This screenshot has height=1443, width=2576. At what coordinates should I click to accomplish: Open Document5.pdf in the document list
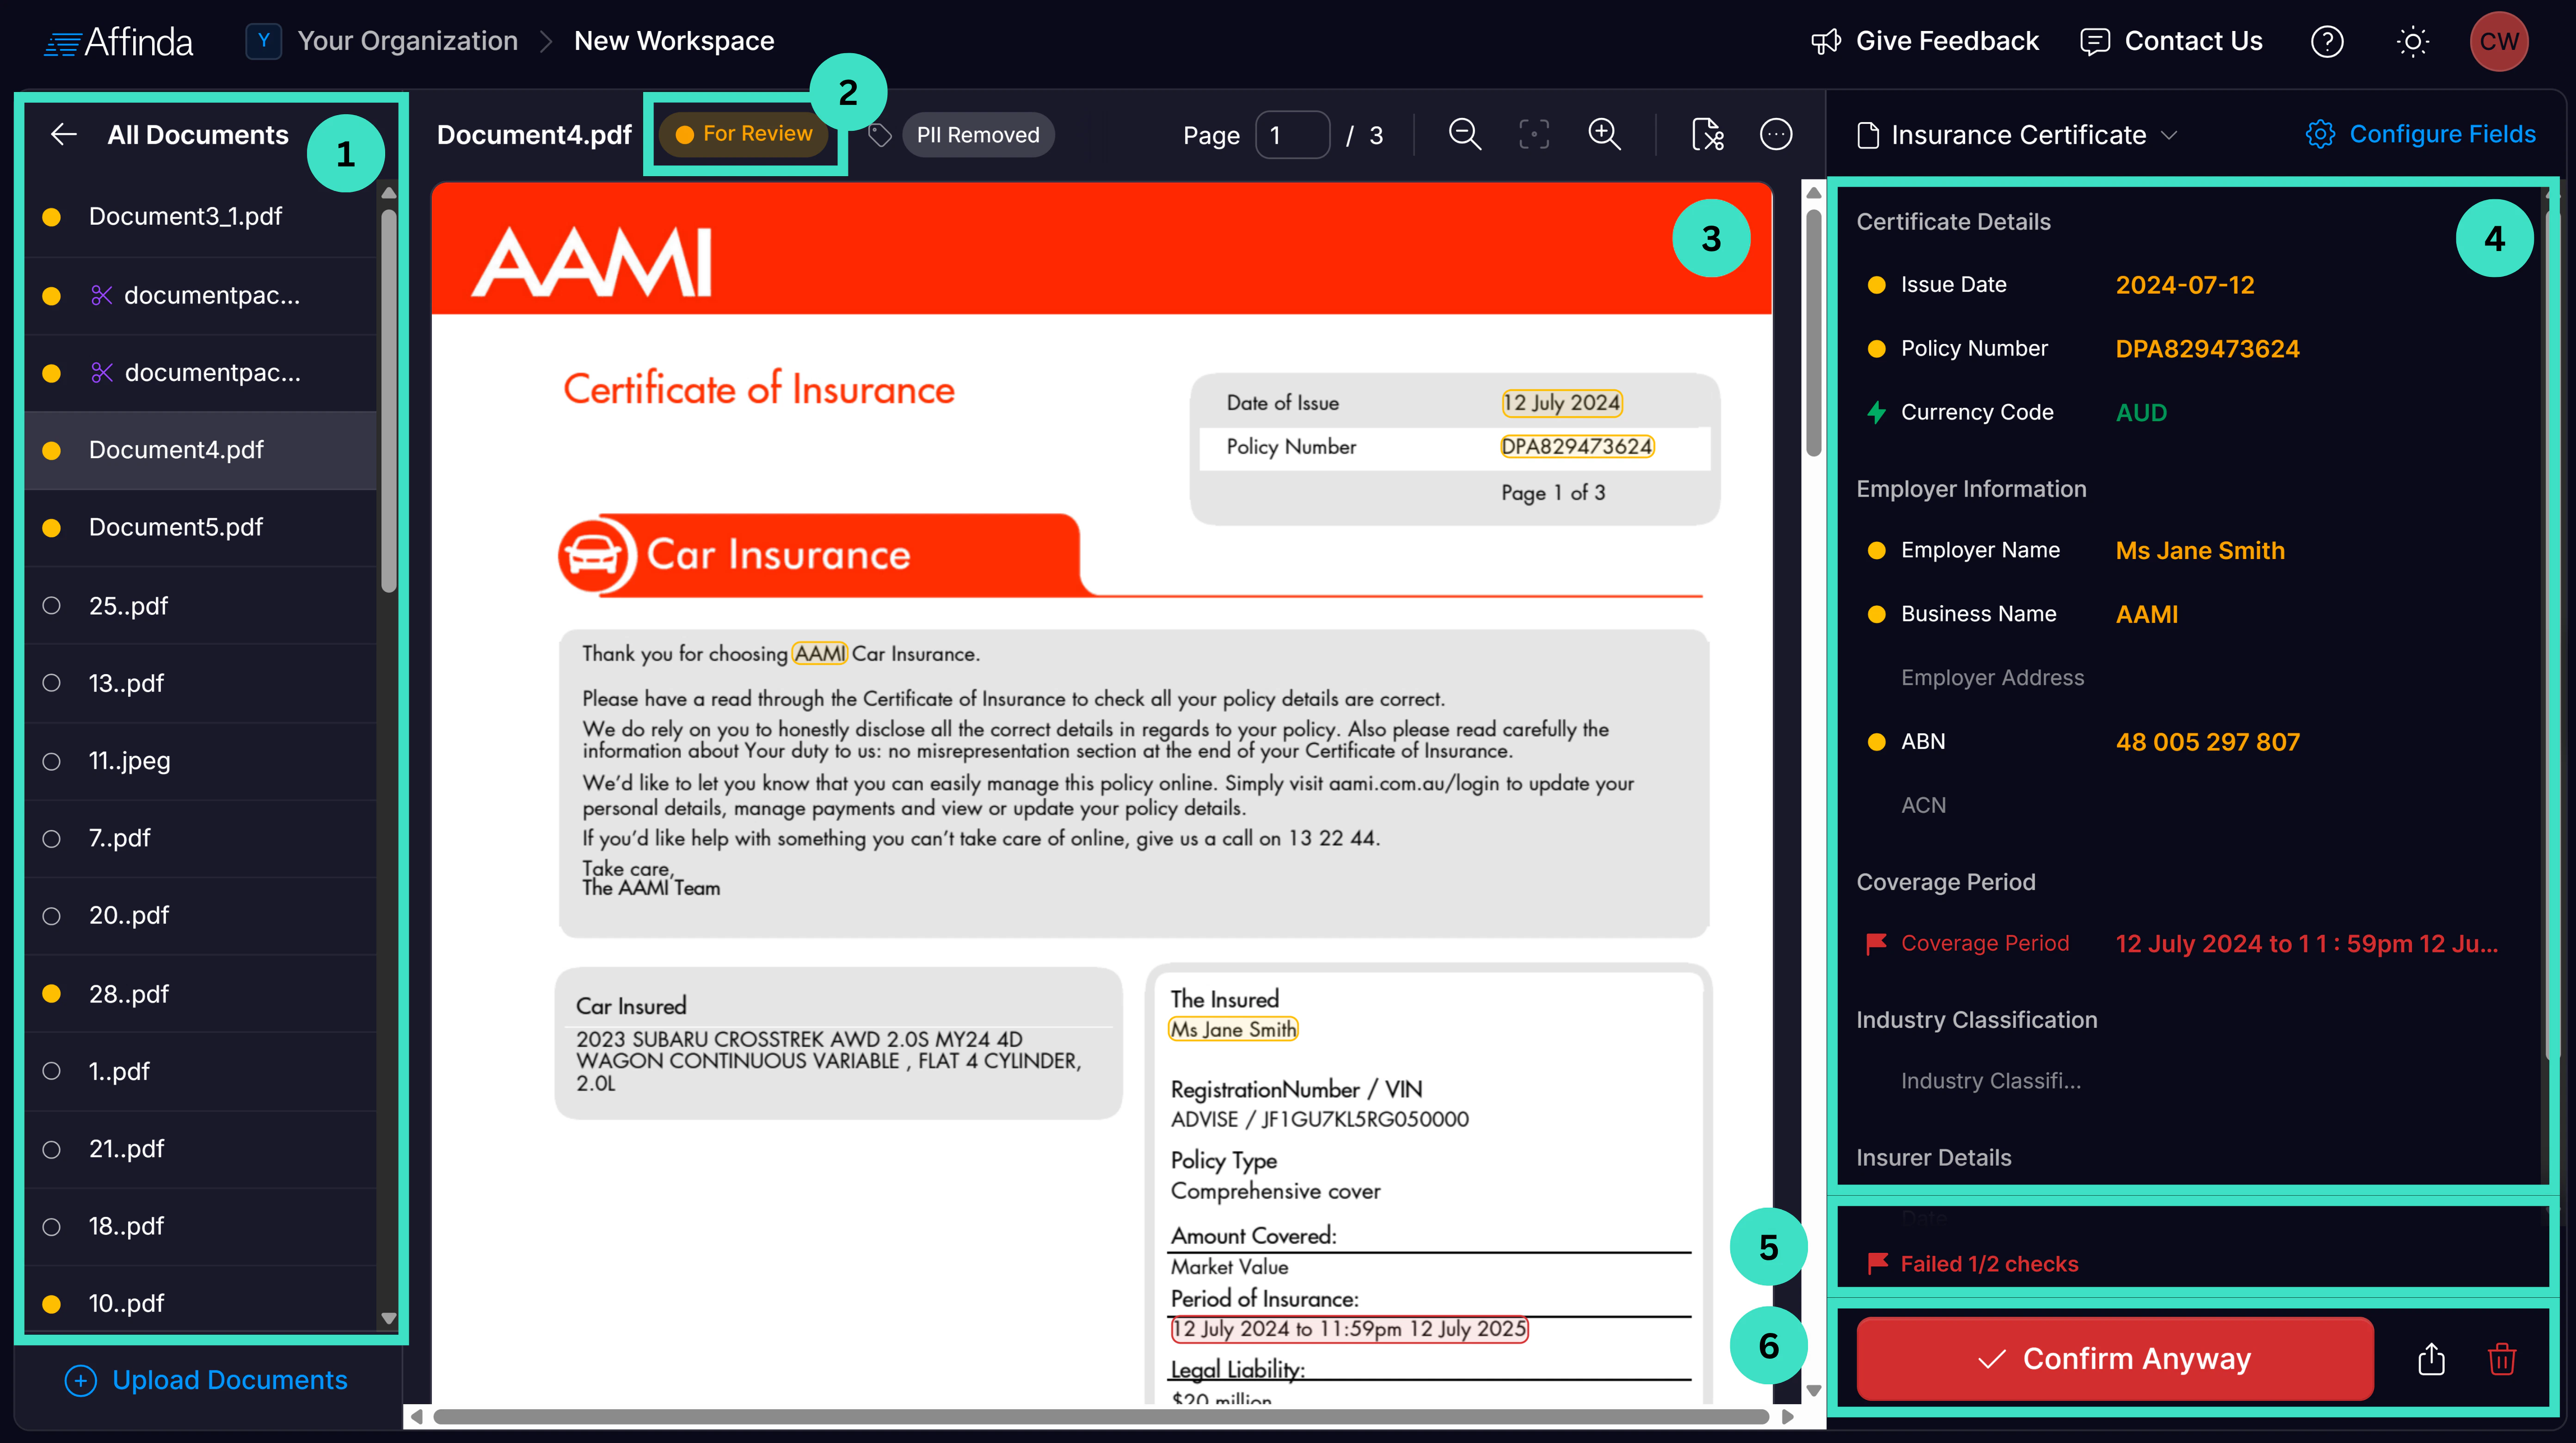[176, 527]
